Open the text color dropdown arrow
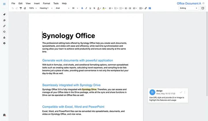Image resolution: width=208 pixels, height=121 pixels. coord(100,8)
